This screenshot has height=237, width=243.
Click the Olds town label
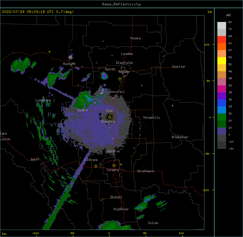coord(109,111)
